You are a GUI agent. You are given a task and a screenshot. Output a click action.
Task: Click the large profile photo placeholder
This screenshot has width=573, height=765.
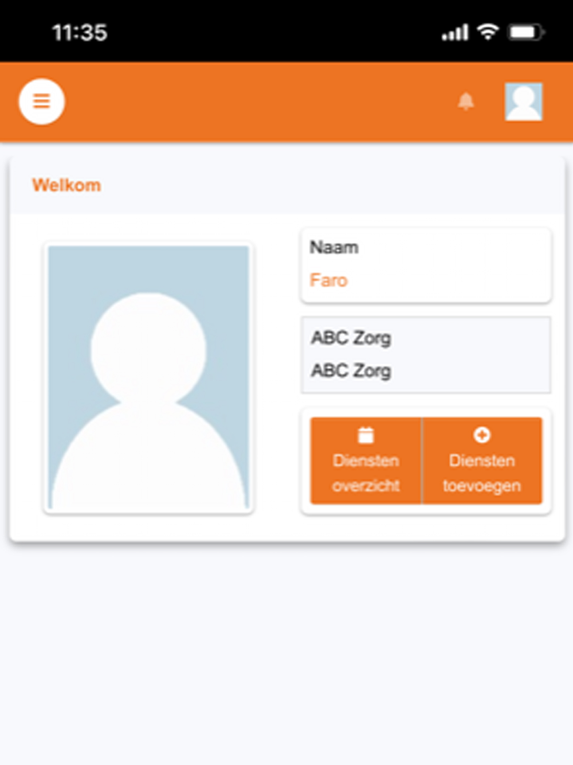pyautogui.click(x=148, y=377)
